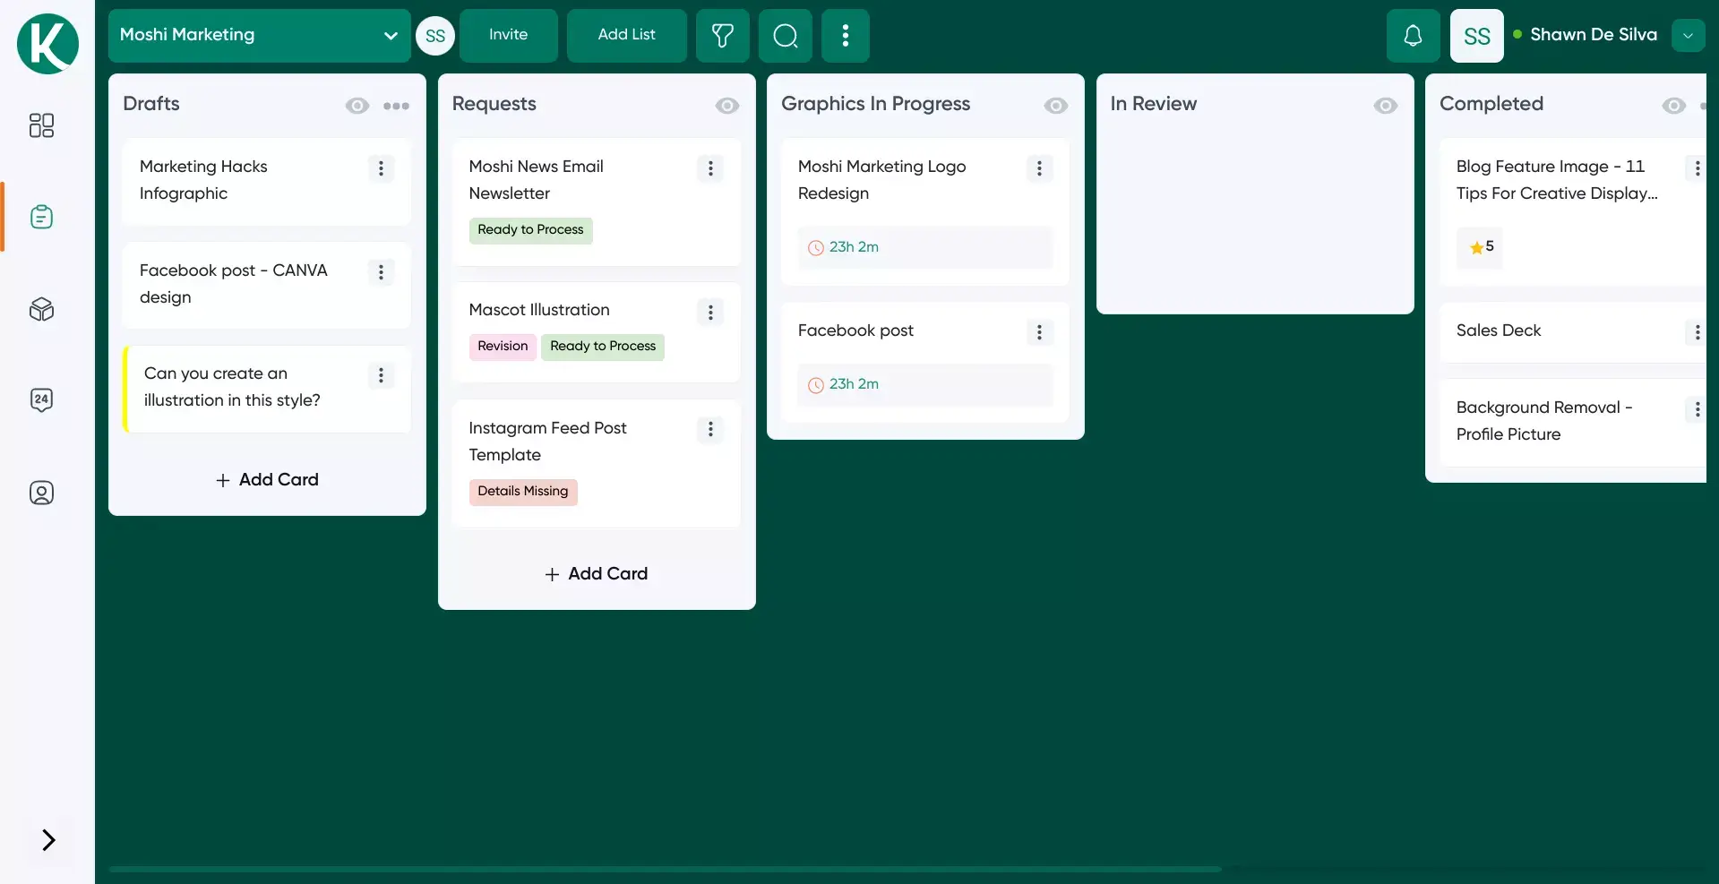Expand the sidebar with the arrow chevron
Screen dimensions: 1719x884
(x=48, y=840)
